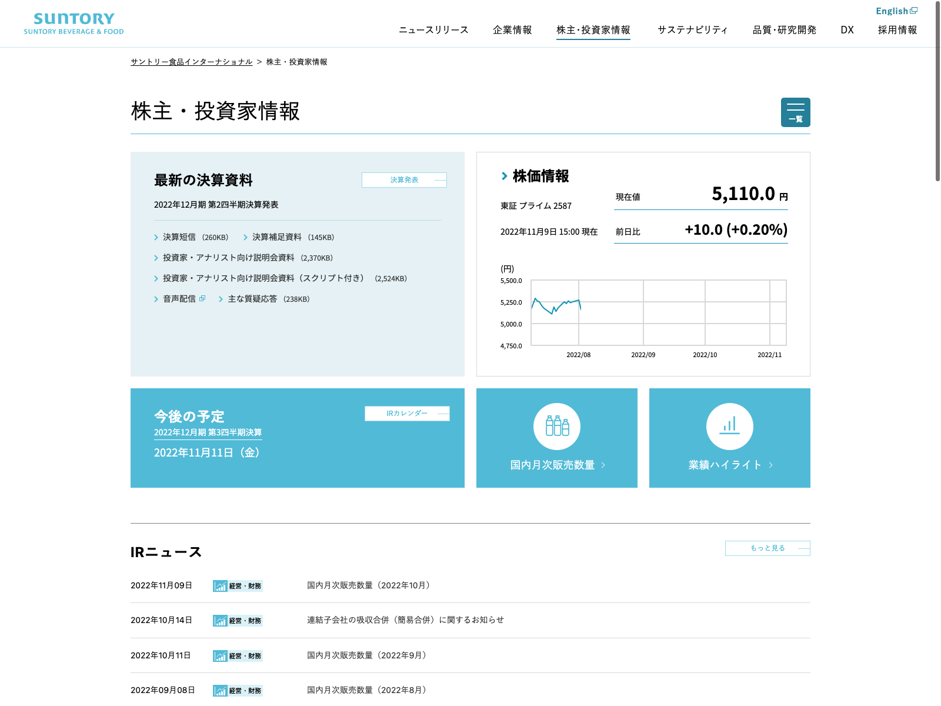Open the 企業情報 navigation item

(512, 30)
